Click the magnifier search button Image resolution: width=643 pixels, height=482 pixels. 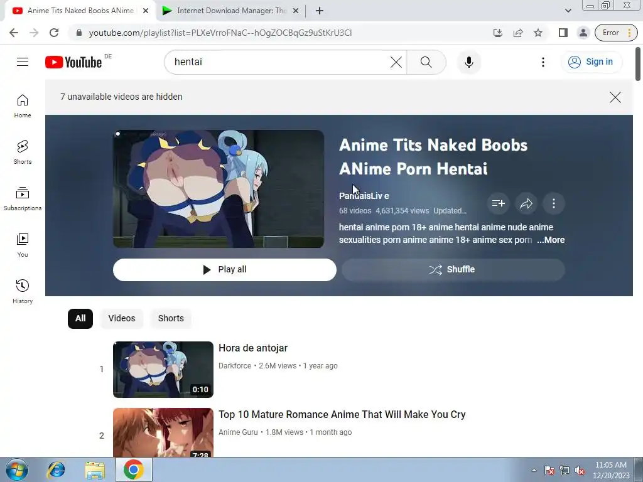pos(426,62)
